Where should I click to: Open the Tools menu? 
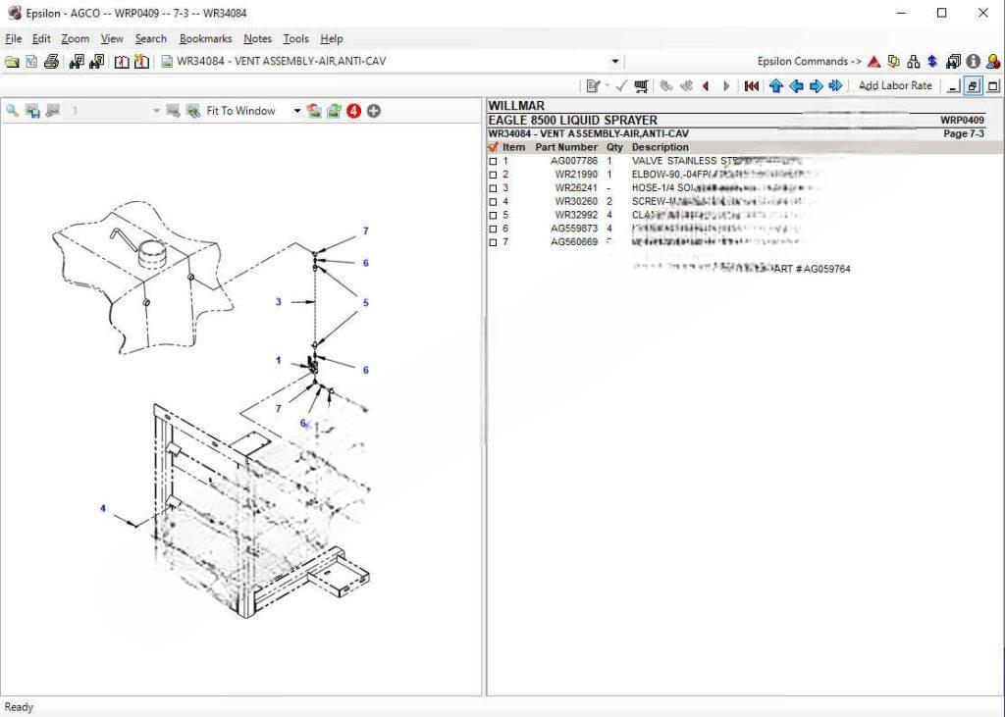pos(295,39)
